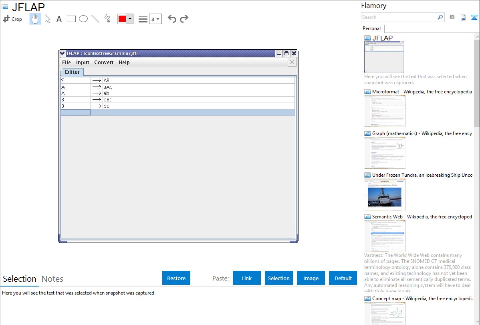This screenshot has height=325, width=480.
Task: Click the red color swatch
Action: point(122,19)
